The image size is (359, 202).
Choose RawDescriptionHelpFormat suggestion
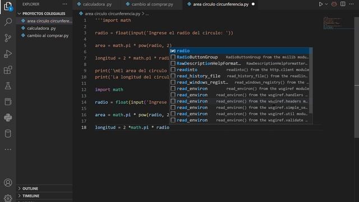[x=240, y=63]
